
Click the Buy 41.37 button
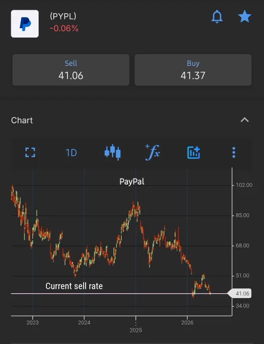193,70
